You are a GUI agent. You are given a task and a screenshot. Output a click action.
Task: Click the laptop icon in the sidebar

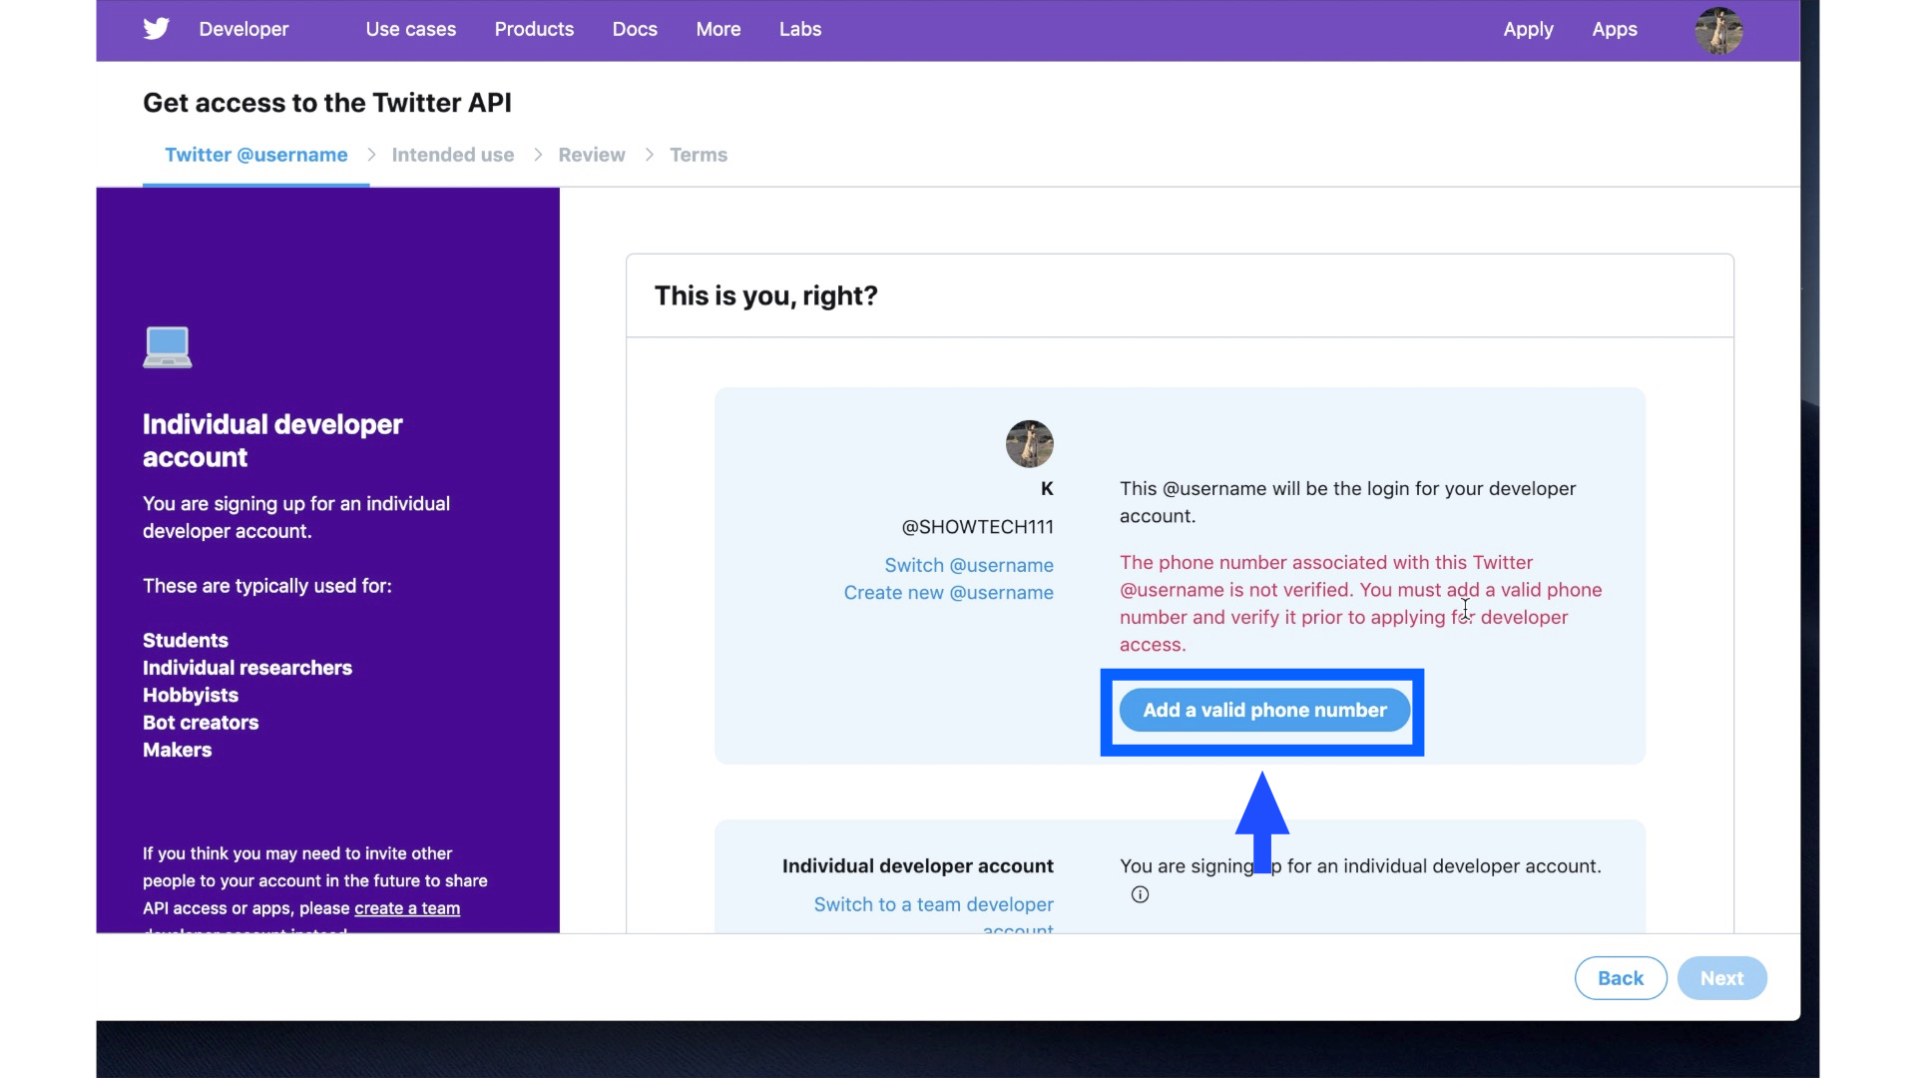coord(168,347)
